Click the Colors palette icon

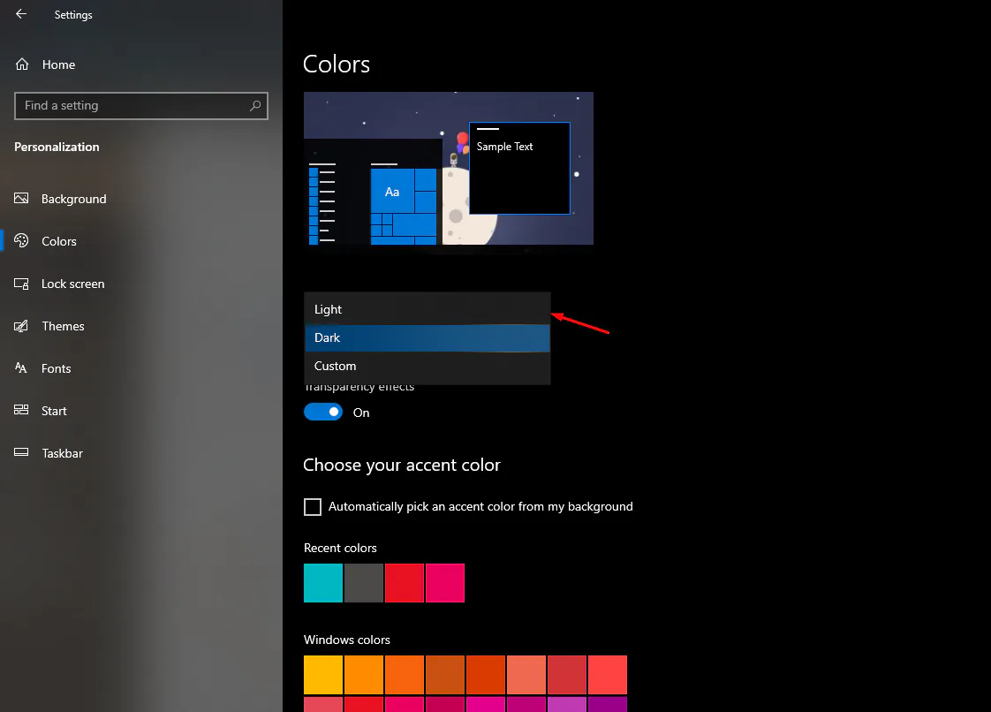pyautogui.click(x=21, y=241)
